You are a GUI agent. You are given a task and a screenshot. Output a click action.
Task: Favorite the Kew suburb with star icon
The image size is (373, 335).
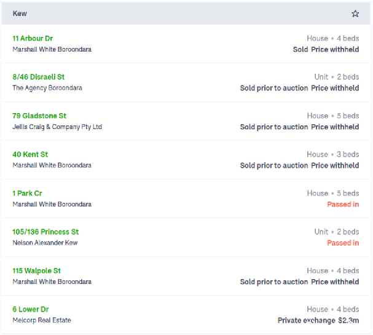pos(355,14)
